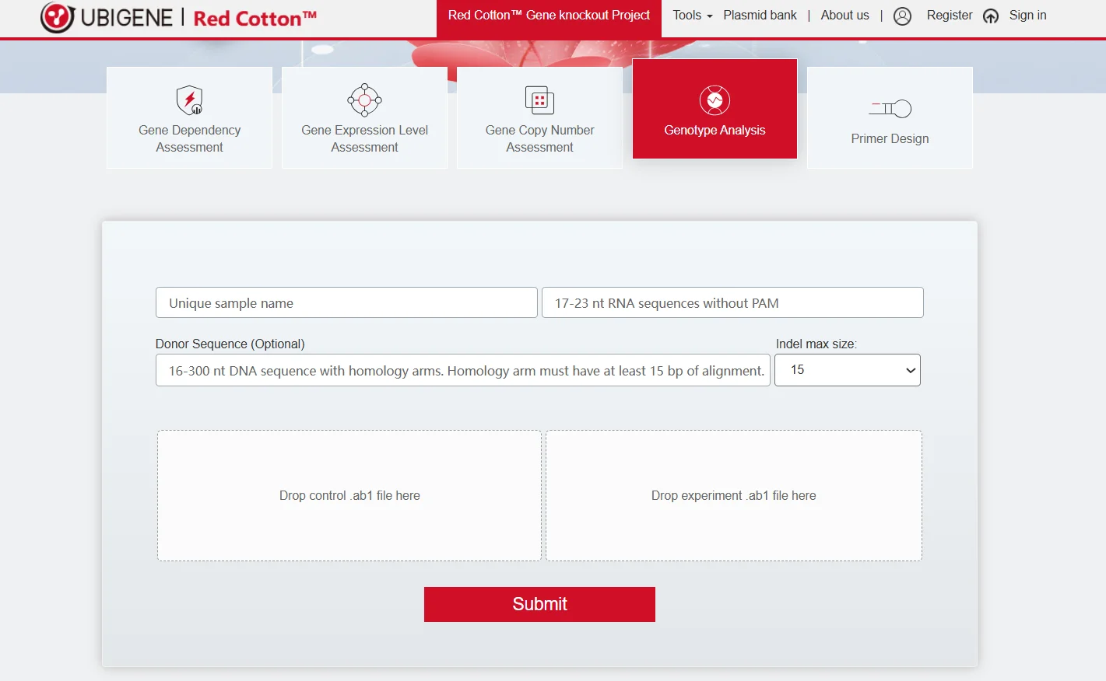Click the Register link

(x=949, y=16)
